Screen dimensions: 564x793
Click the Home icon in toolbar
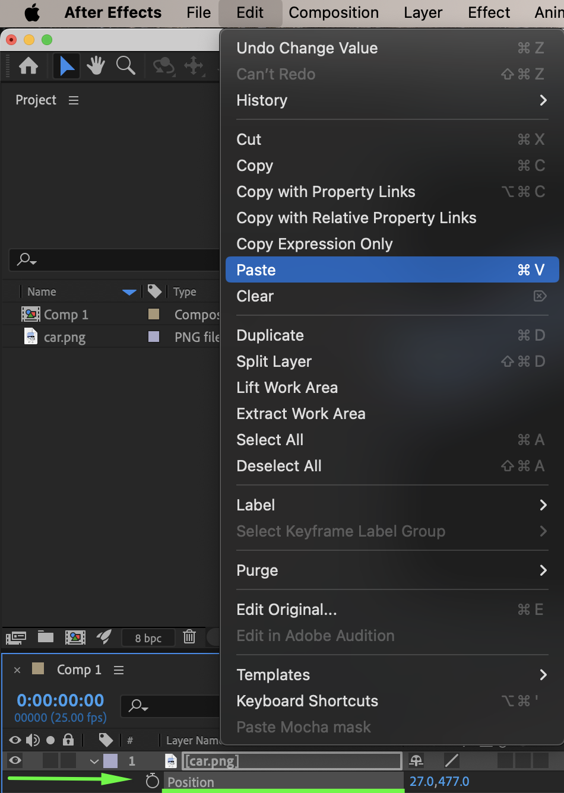point(28,66)
